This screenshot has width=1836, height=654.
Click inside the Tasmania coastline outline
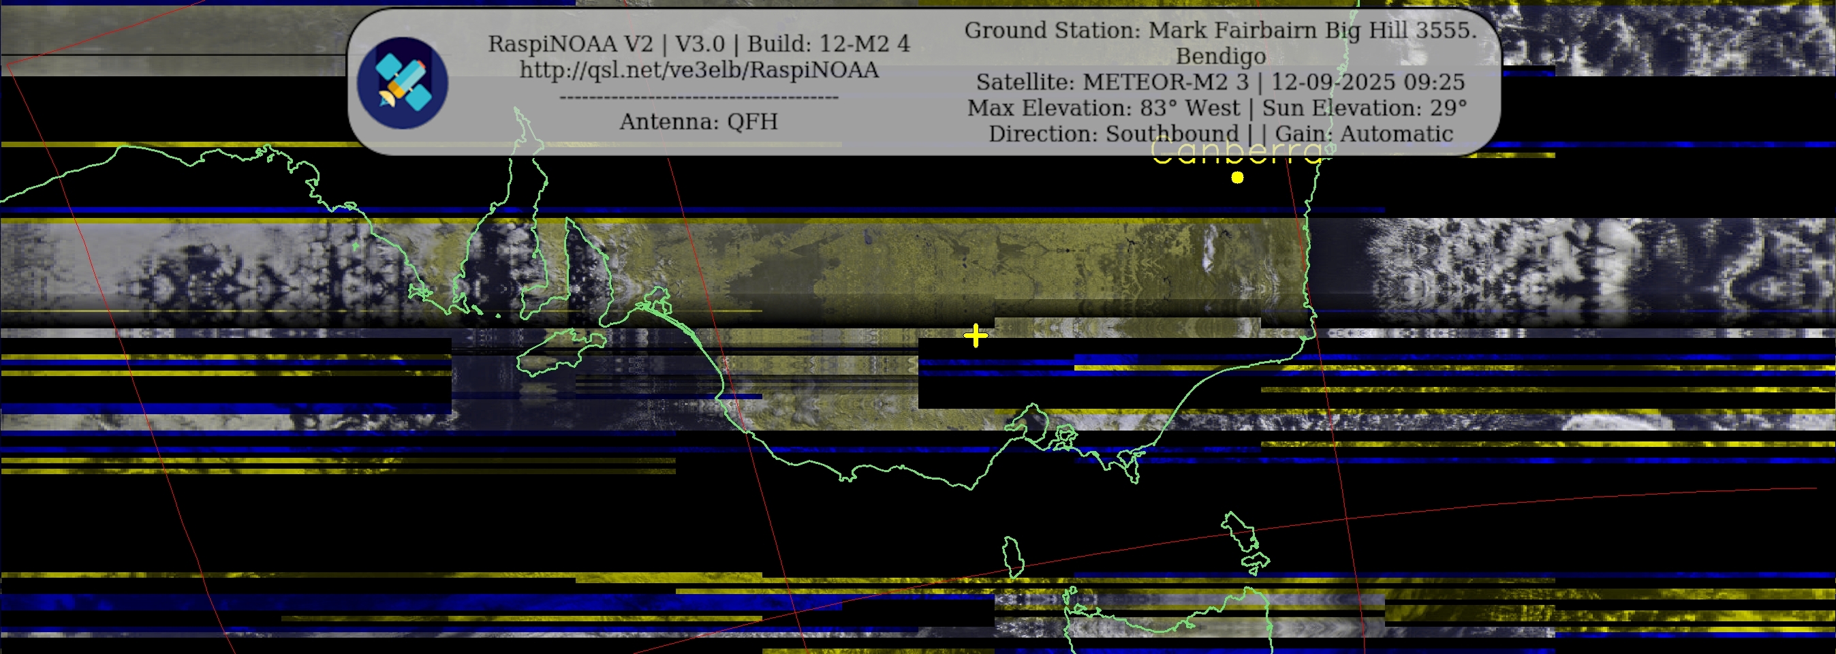tap(1169, 627)
